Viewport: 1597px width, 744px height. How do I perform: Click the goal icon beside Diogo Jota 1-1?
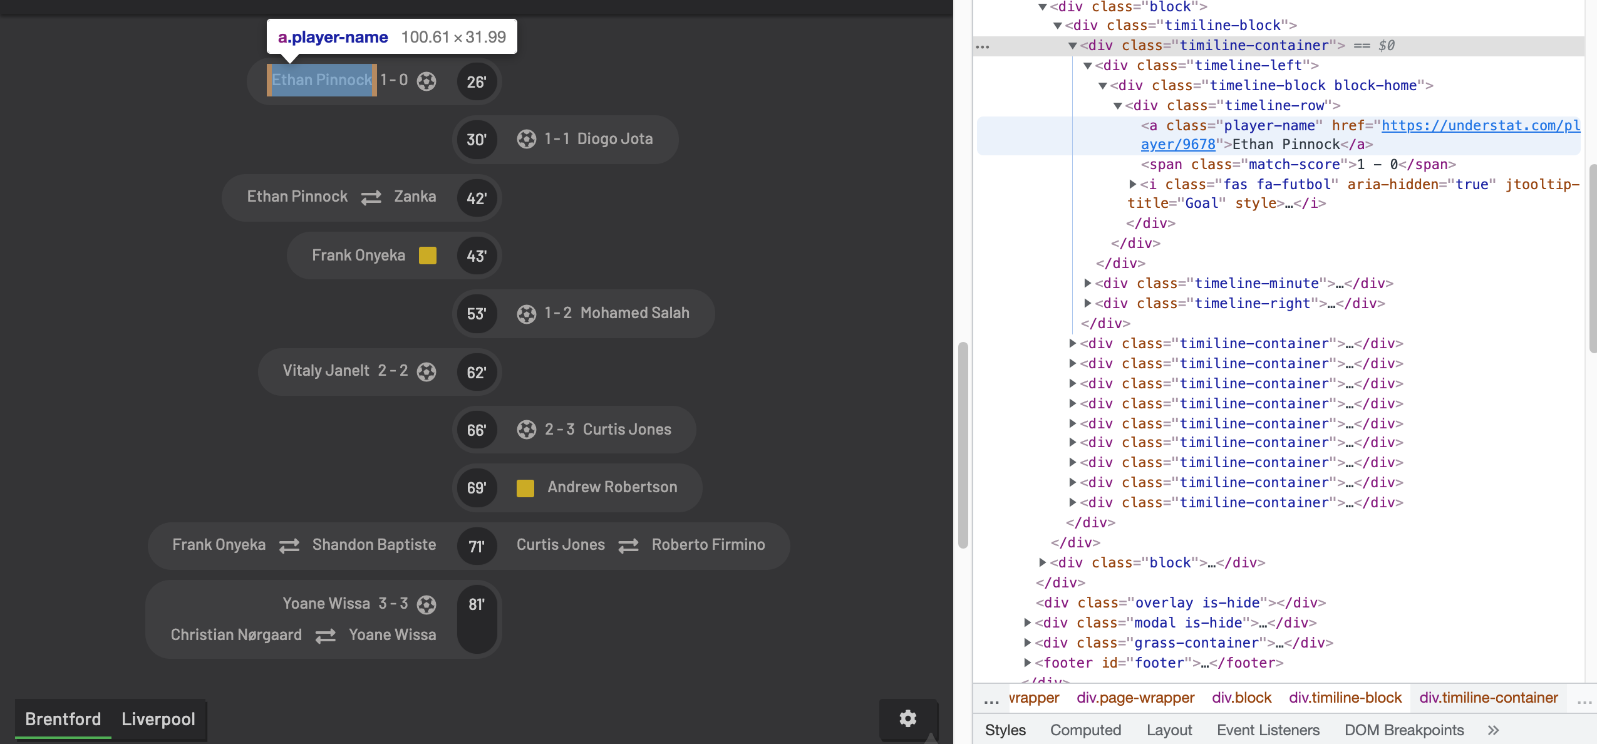pyautogui.click(x=526, y=139)
